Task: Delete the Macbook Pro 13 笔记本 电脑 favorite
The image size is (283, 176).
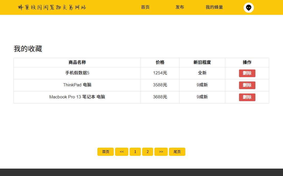Action: pyautogui.click(x=247, y=97)
